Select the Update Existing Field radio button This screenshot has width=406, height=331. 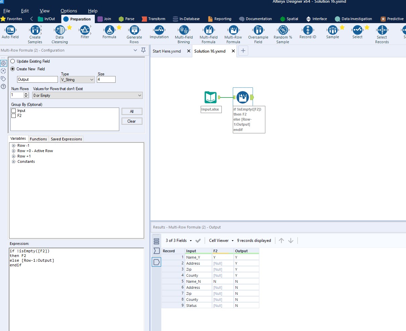point(13,61)
